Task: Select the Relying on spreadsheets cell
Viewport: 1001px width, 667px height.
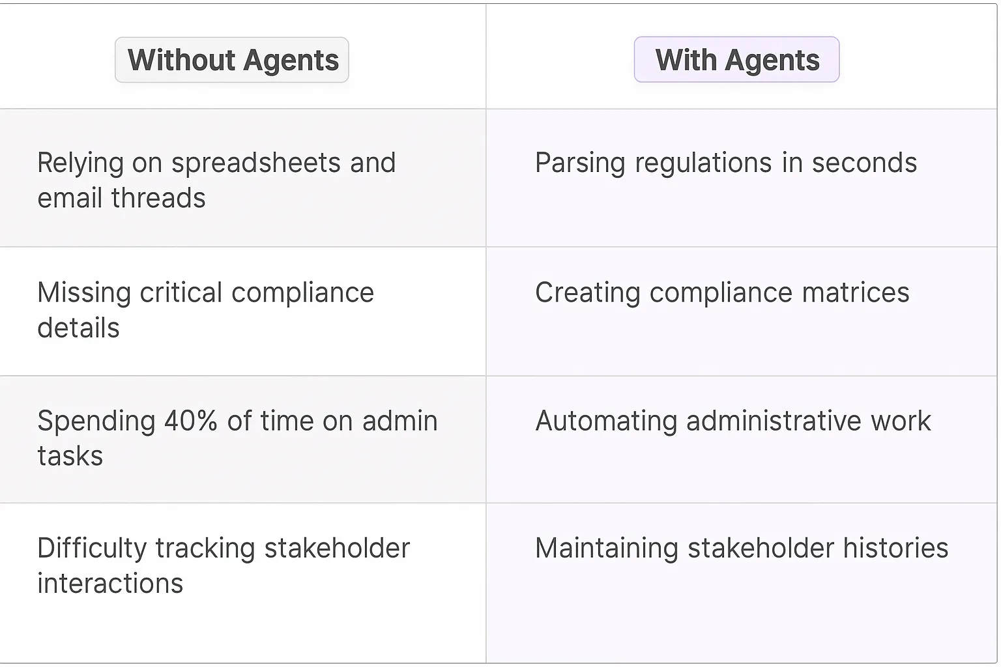Action: coord(242,178)
